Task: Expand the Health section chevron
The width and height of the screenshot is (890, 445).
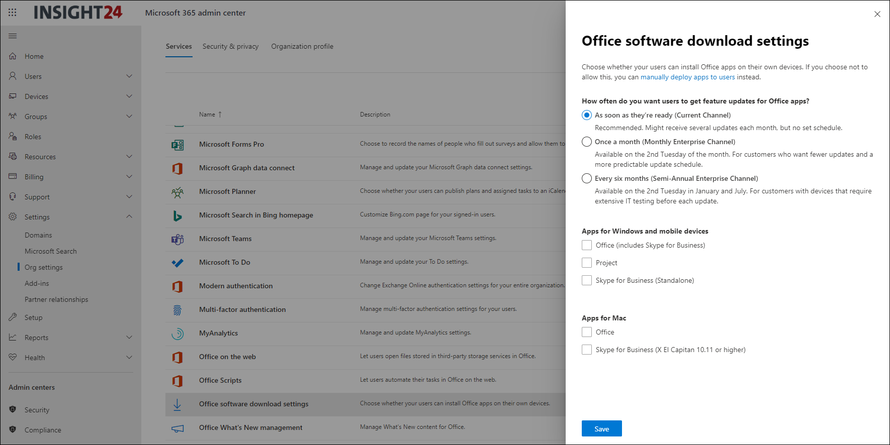Action: 129,357
